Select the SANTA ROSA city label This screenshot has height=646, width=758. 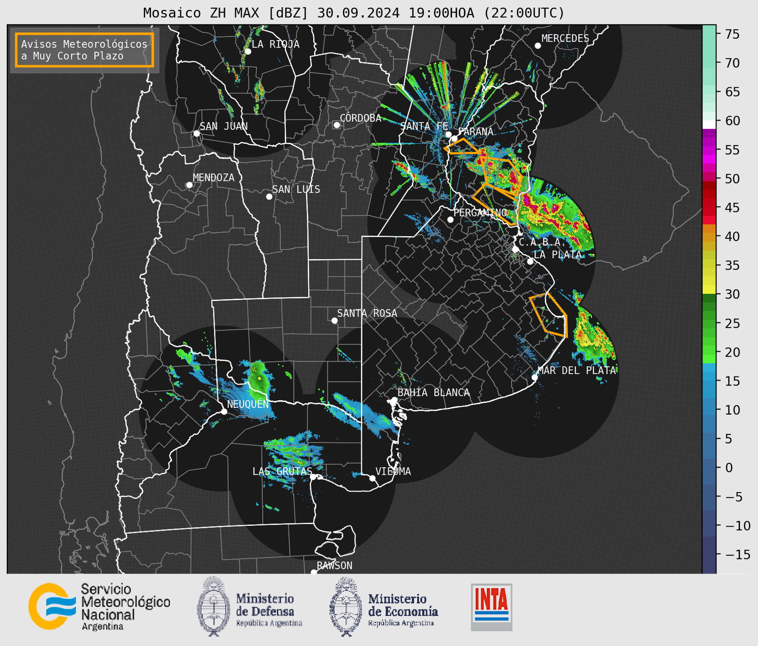pos(367,313)
